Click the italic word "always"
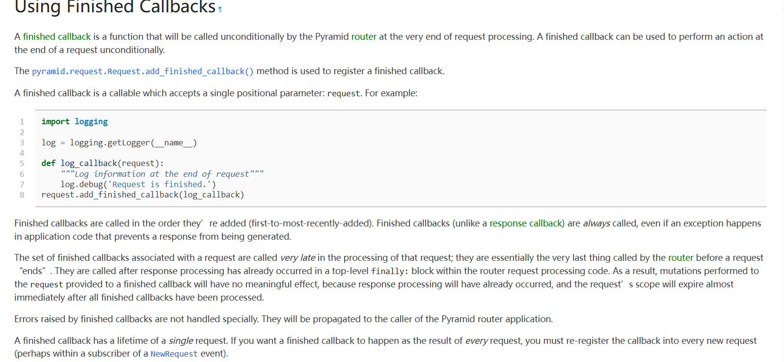Image resolution: width=784 pixels, height=362 pixels. coord(596,223)
